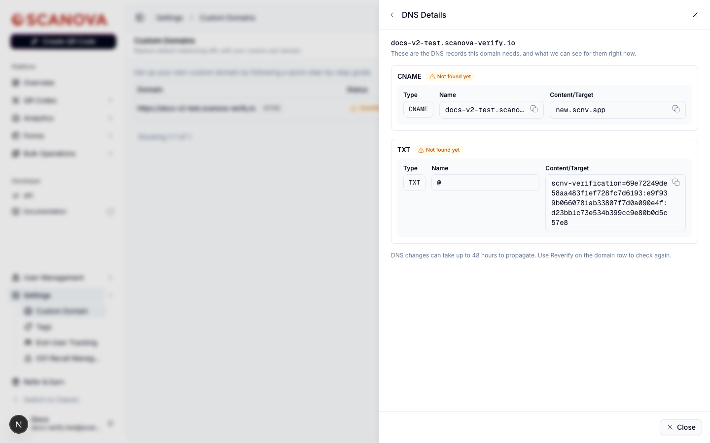Click the Scanova logo in sidebar
Image resolution: width=710 pixels, height=443 pixels.
pos(60,20)
